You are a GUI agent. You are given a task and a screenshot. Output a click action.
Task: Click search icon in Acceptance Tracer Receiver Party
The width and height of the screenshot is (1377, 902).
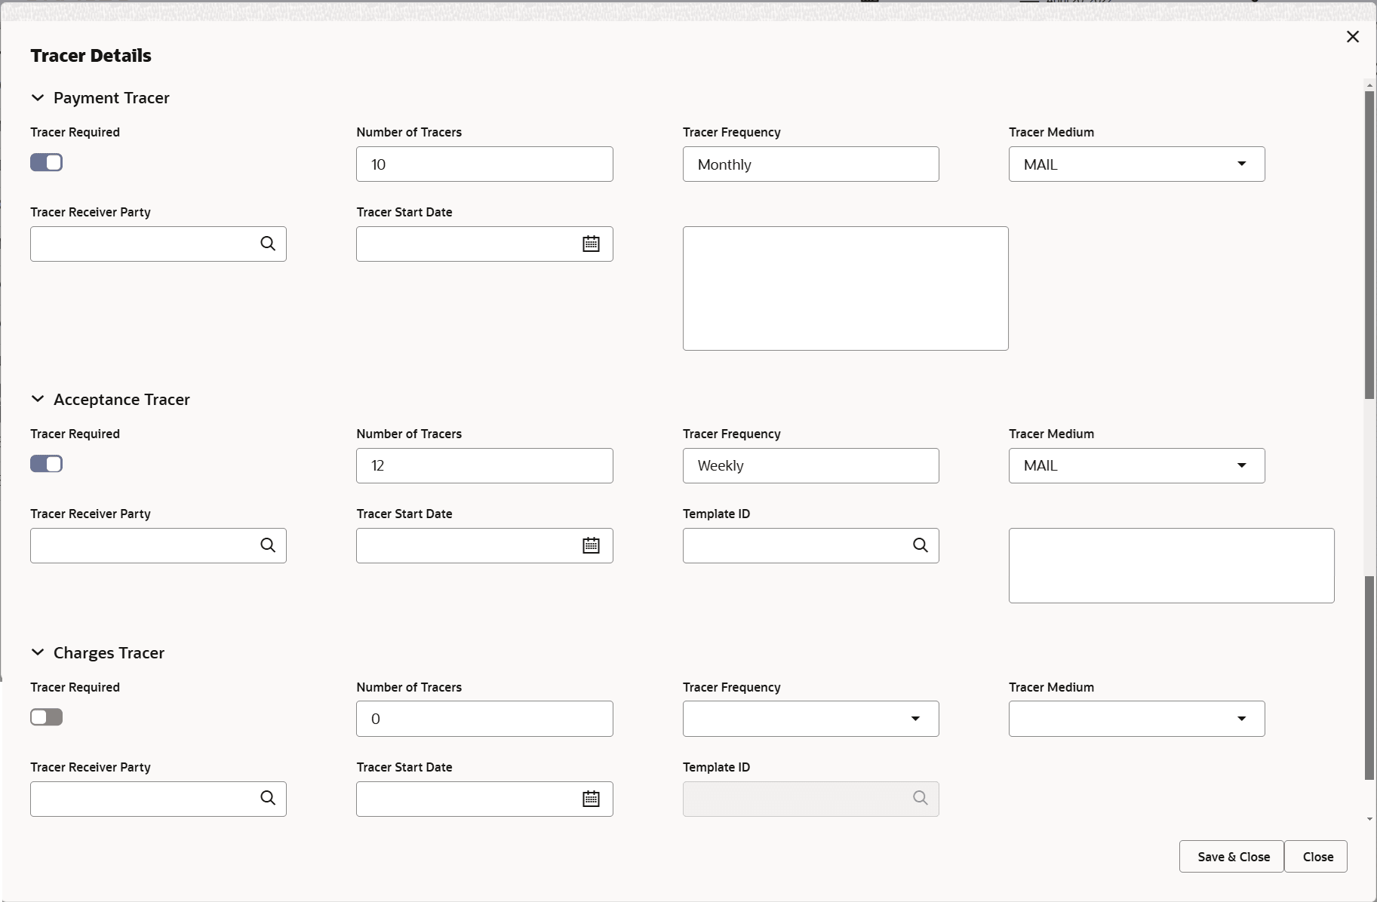click(268, 545)
